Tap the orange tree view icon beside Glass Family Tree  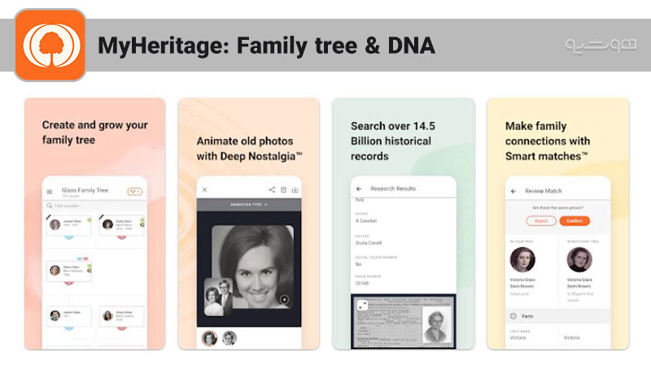[134, 191]
